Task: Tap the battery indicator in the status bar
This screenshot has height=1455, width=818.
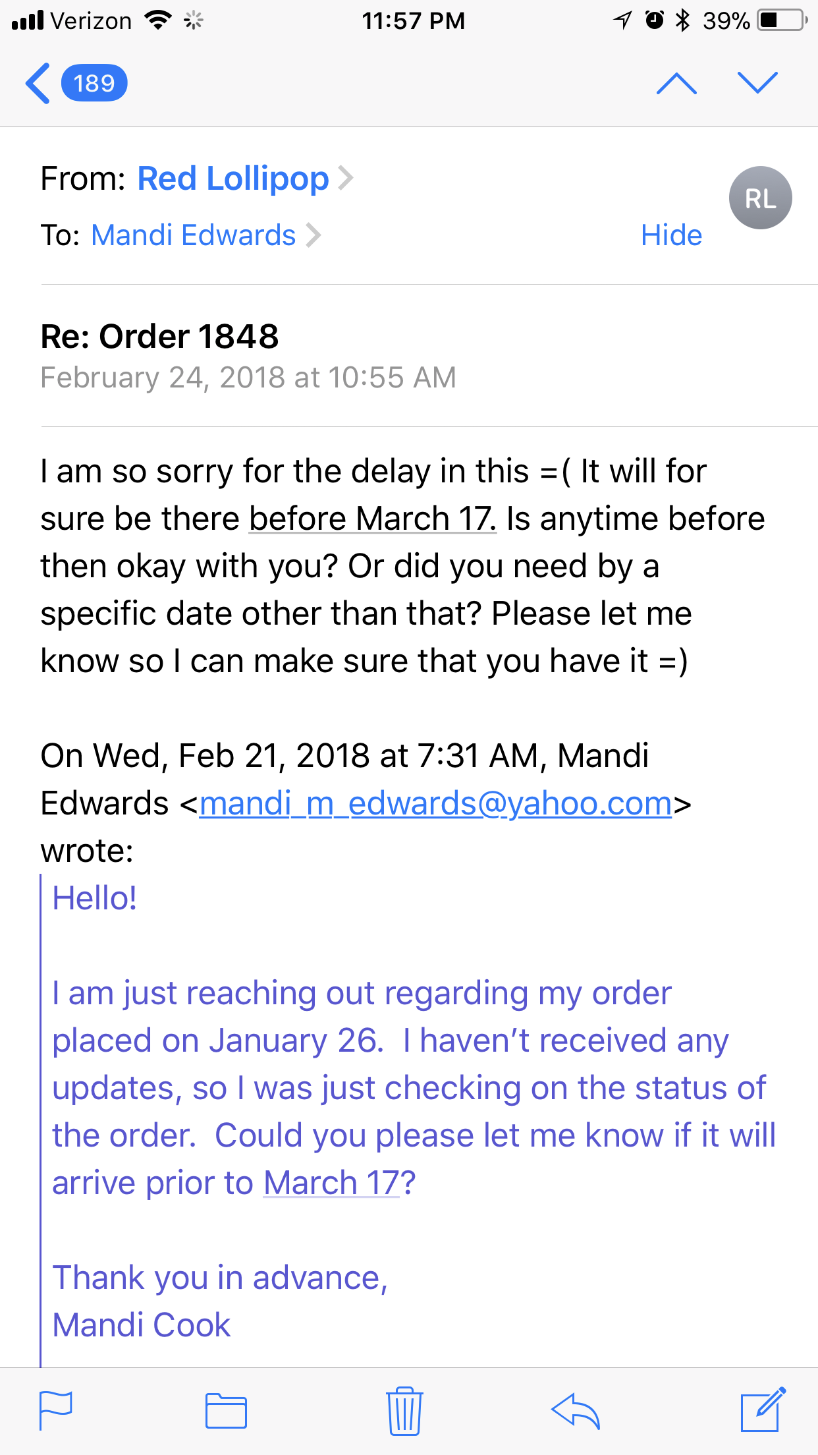Action: (x=783, y=20)
